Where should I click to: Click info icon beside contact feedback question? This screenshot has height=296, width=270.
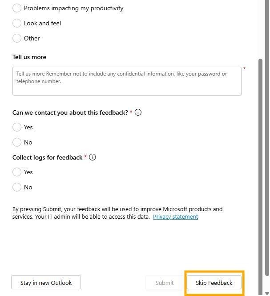(138, 112)
